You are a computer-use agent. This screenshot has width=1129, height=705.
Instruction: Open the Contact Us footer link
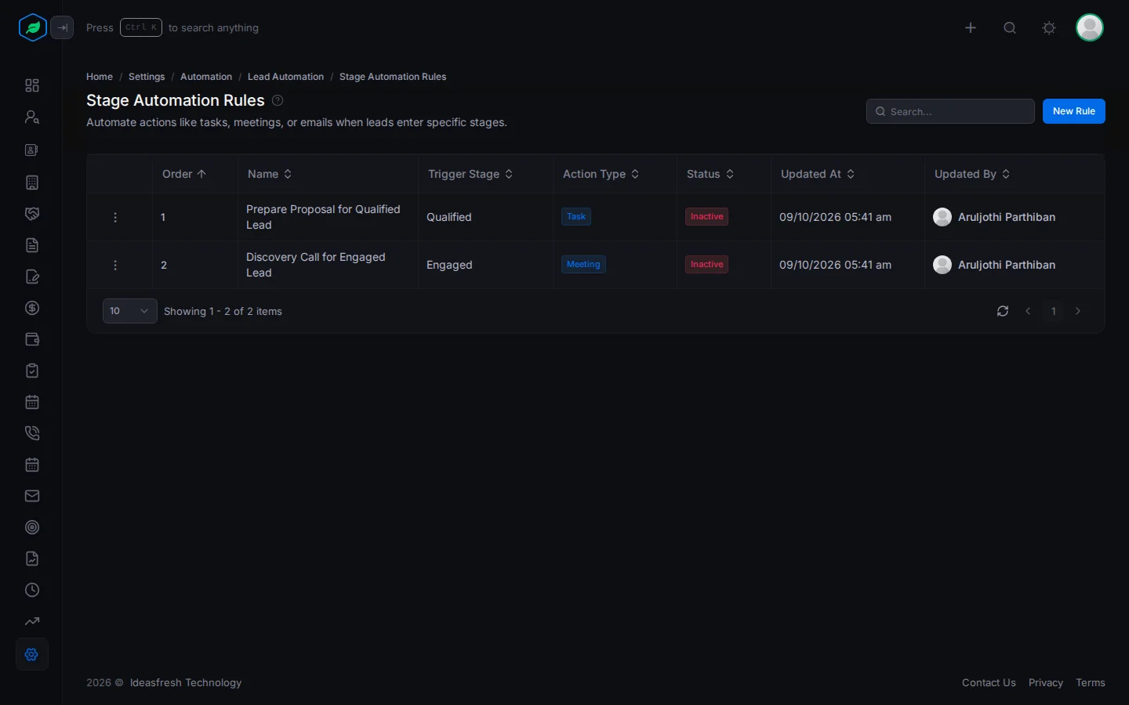pos(989,683)
